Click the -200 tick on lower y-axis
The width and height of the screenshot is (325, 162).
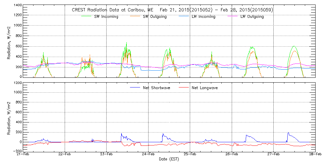(x=18, y=151)
